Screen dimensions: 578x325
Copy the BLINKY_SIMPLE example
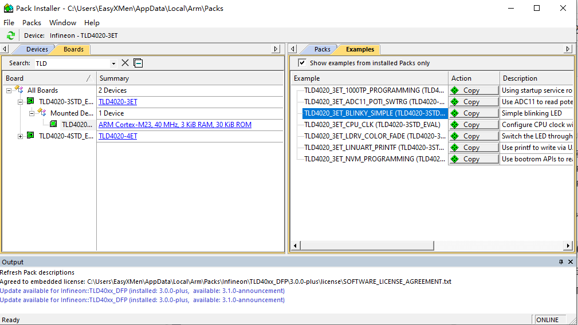474,113
